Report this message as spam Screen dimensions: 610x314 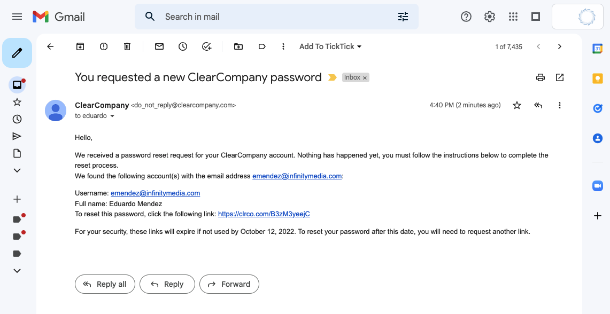point(104,46)
